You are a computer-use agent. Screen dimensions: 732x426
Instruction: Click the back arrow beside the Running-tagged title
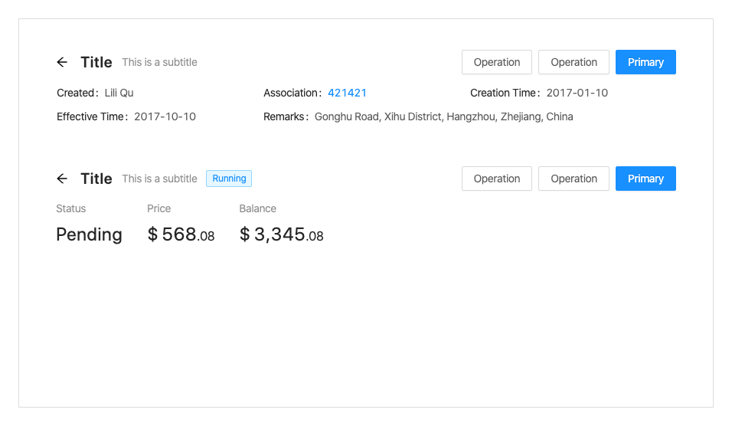point(62,179)
